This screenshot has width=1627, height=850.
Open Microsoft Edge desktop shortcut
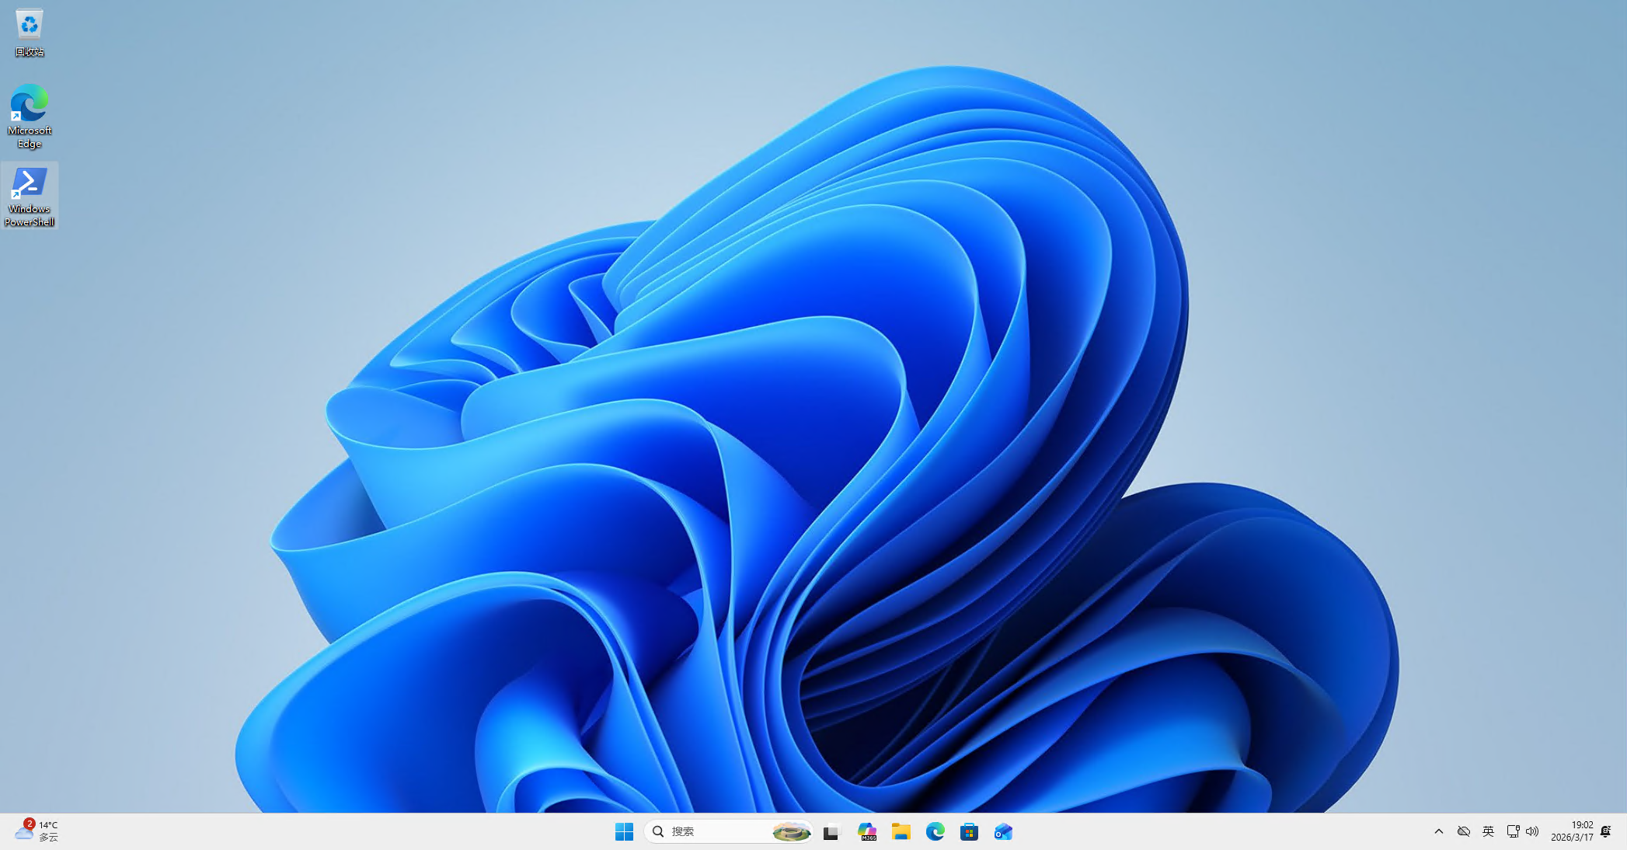(x=29, y=115)
